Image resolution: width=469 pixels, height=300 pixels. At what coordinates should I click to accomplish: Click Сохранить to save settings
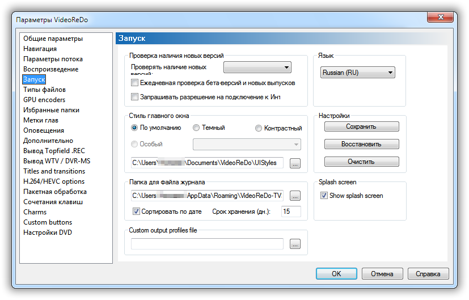pyautogui.click(x=362, y=126)
